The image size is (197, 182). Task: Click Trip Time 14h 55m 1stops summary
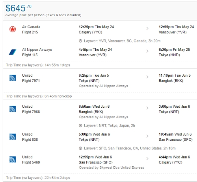38,65
